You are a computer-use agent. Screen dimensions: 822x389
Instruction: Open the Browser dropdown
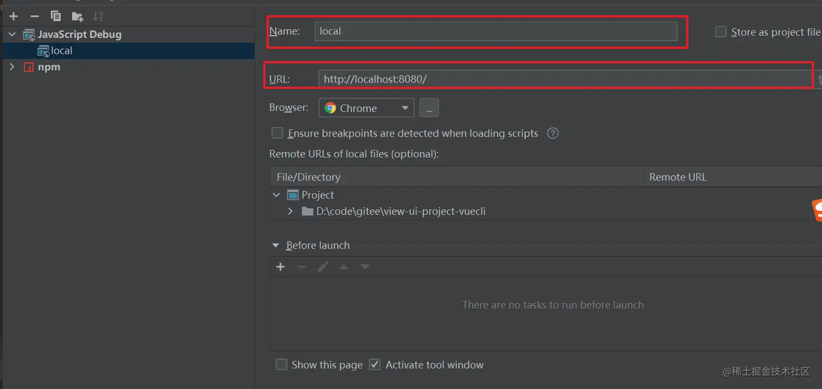pyautogui.click(x=366, y=108)
